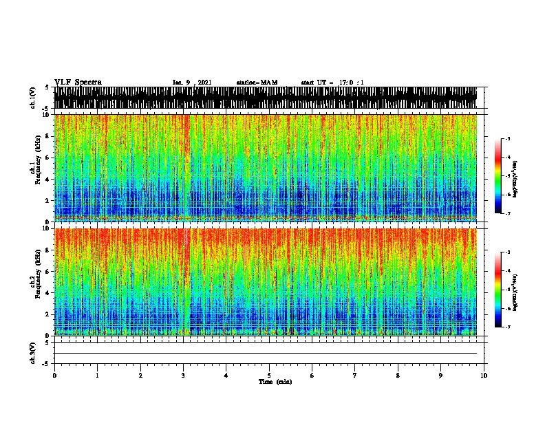Click the "5" tick label on ch.3(V) axis
The width and height of the screenshot is (545, 421).
(x=47, y=342)
